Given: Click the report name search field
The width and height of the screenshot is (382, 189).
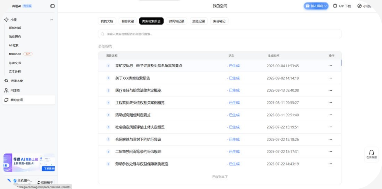Looking at the screenshot, I should 220,34.
